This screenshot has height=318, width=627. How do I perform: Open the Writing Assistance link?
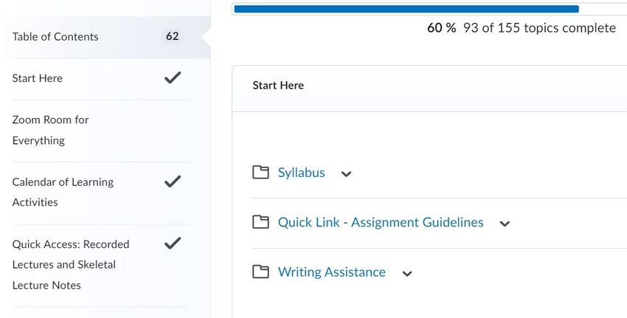[332, 272]
